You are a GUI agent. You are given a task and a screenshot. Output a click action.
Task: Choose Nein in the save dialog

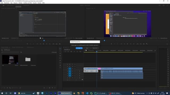[x=87, y=48]
